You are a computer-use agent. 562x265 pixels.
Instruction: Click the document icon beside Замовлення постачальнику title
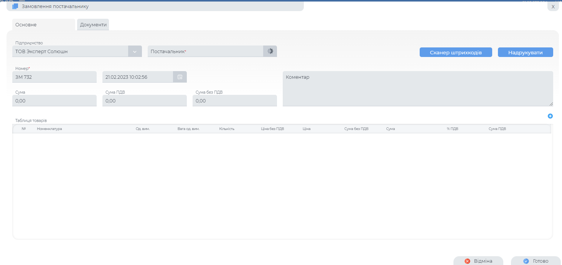click(15, 7)
